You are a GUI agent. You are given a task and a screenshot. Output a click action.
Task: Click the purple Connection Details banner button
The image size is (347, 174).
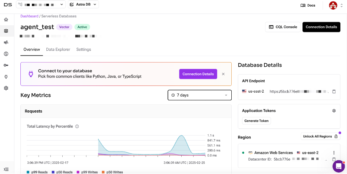(198, 74)
